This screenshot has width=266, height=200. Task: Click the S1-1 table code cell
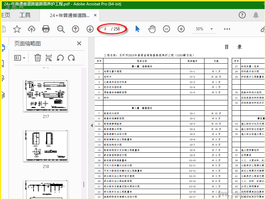[x=192, y=72]
